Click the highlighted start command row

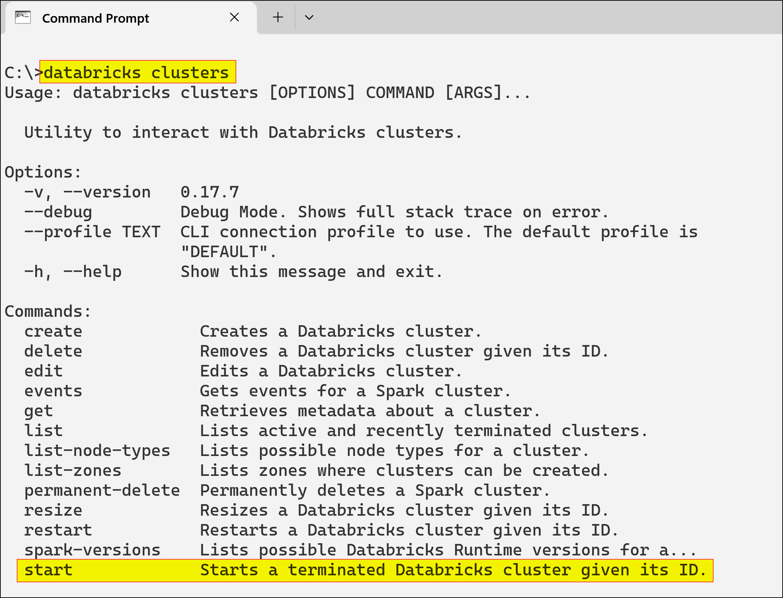tap(364, 570)
